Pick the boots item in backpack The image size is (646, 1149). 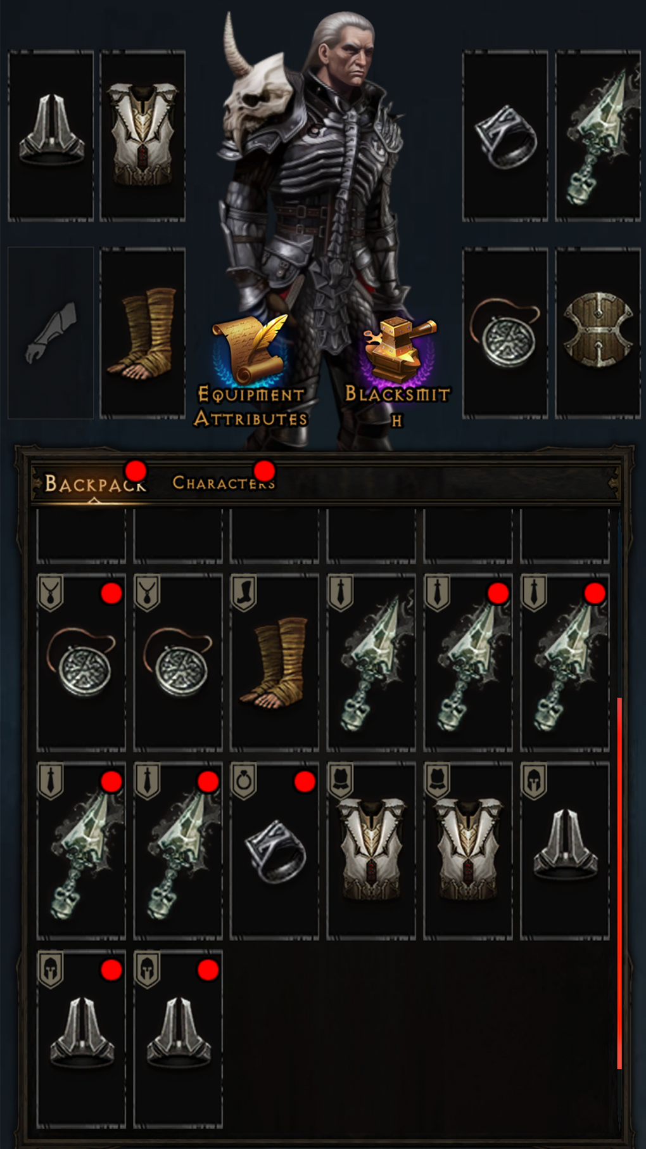click(274, 662)
